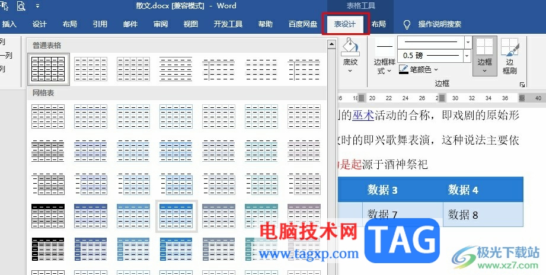Open the line style combo box

[x=434, y=43]
